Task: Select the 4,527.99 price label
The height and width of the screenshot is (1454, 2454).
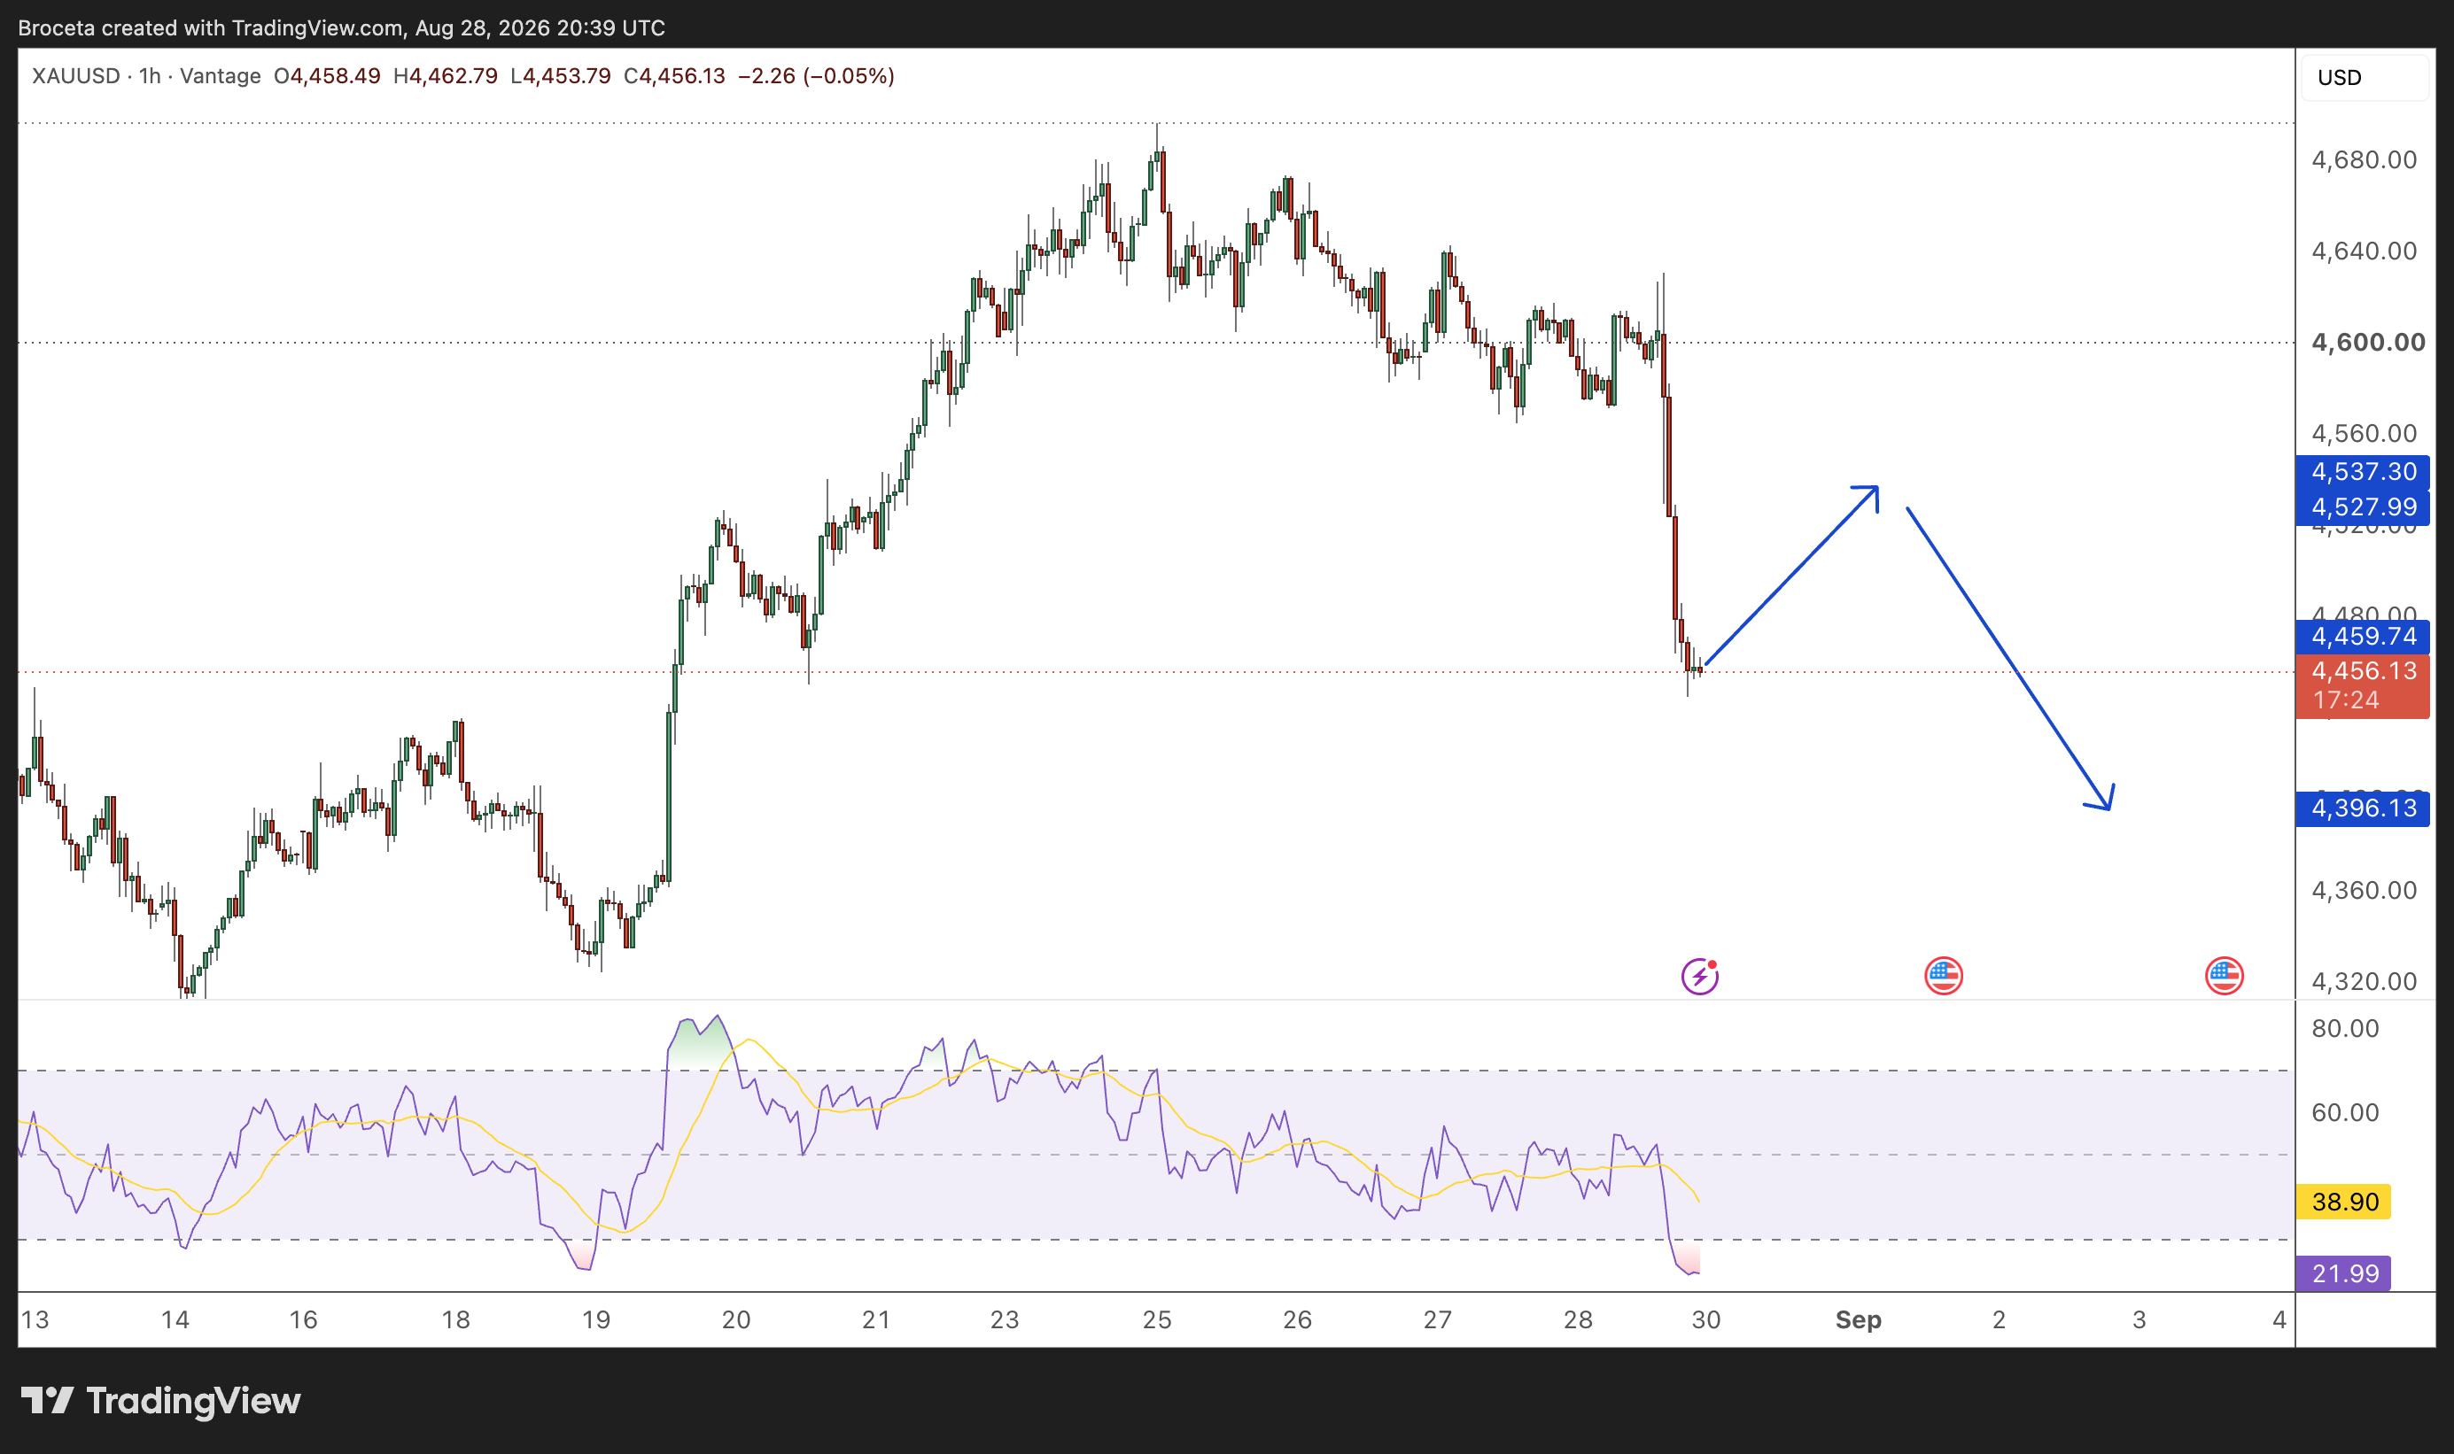Action: (2362, 507)
